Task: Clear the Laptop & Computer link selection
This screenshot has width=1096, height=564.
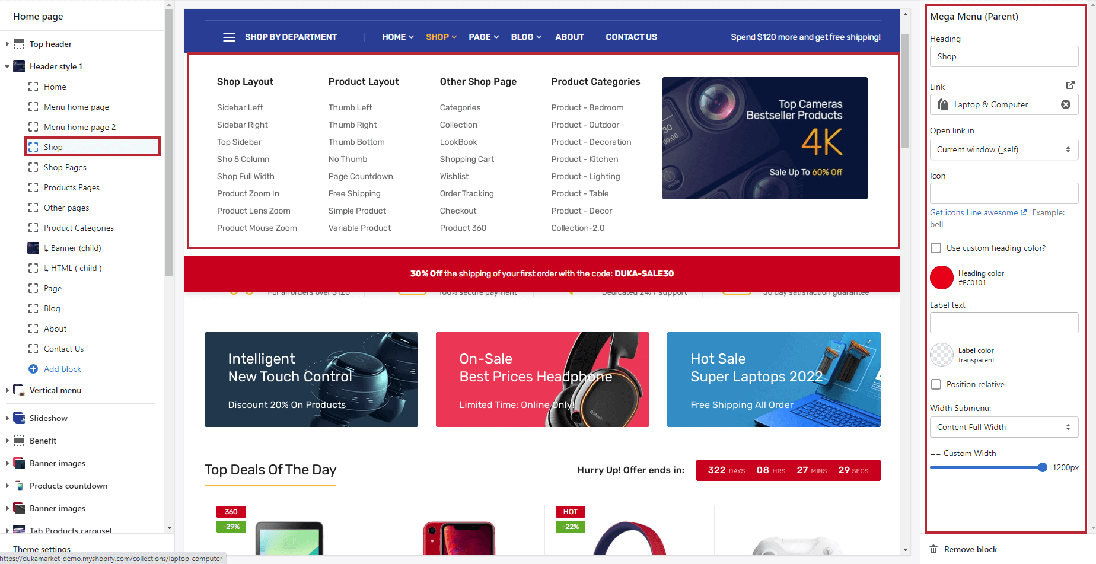Action: pyautogui.click(x=1066, y=104)
